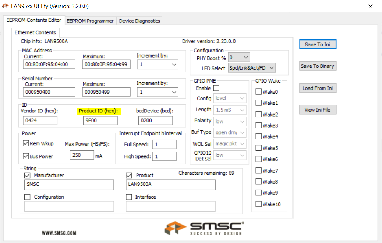Image resolution: width=382 pixels, height=243 pixels.
Task: Click the Current MAC Address field
Action: pyautogui.click(x=49, y=65)
